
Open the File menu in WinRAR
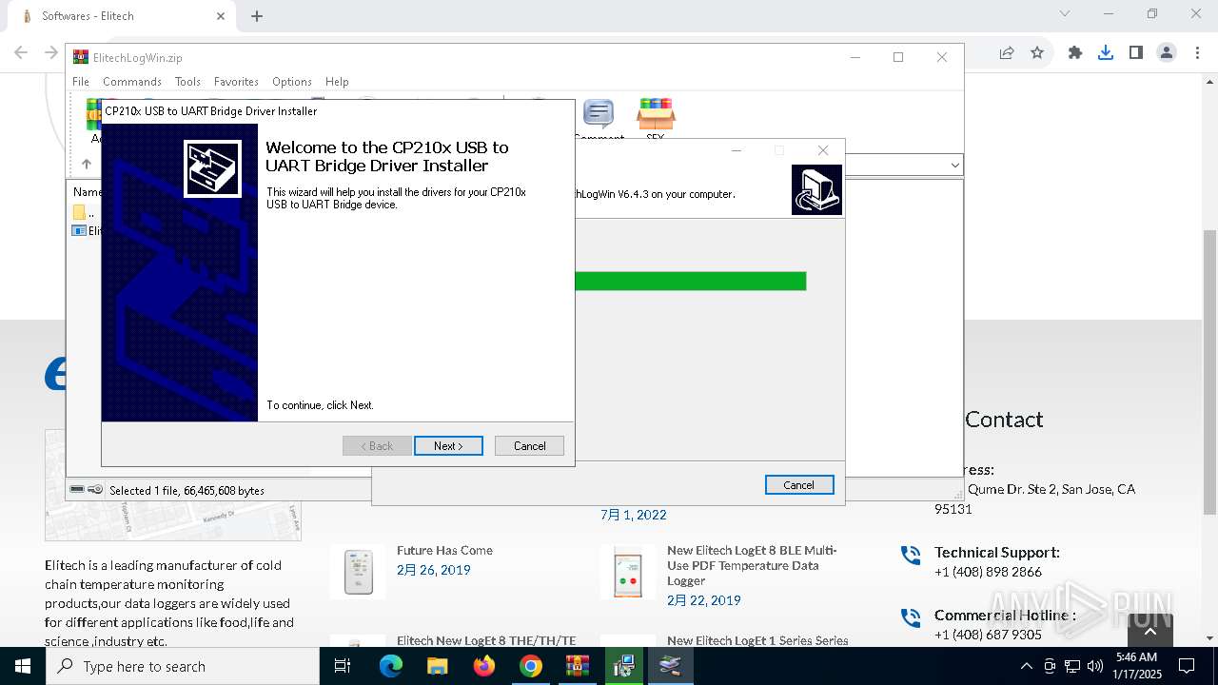point(81,82)
